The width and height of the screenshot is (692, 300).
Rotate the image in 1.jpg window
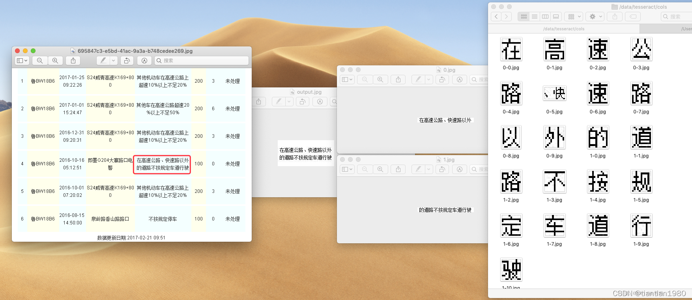[x=442, y=169]
